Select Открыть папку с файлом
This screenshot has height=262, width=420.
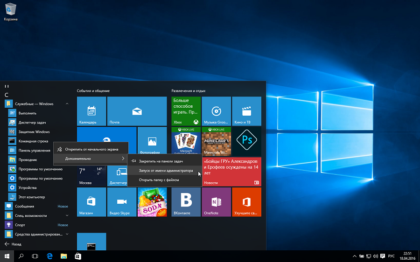pyautogui.click(x=159, y=179)
